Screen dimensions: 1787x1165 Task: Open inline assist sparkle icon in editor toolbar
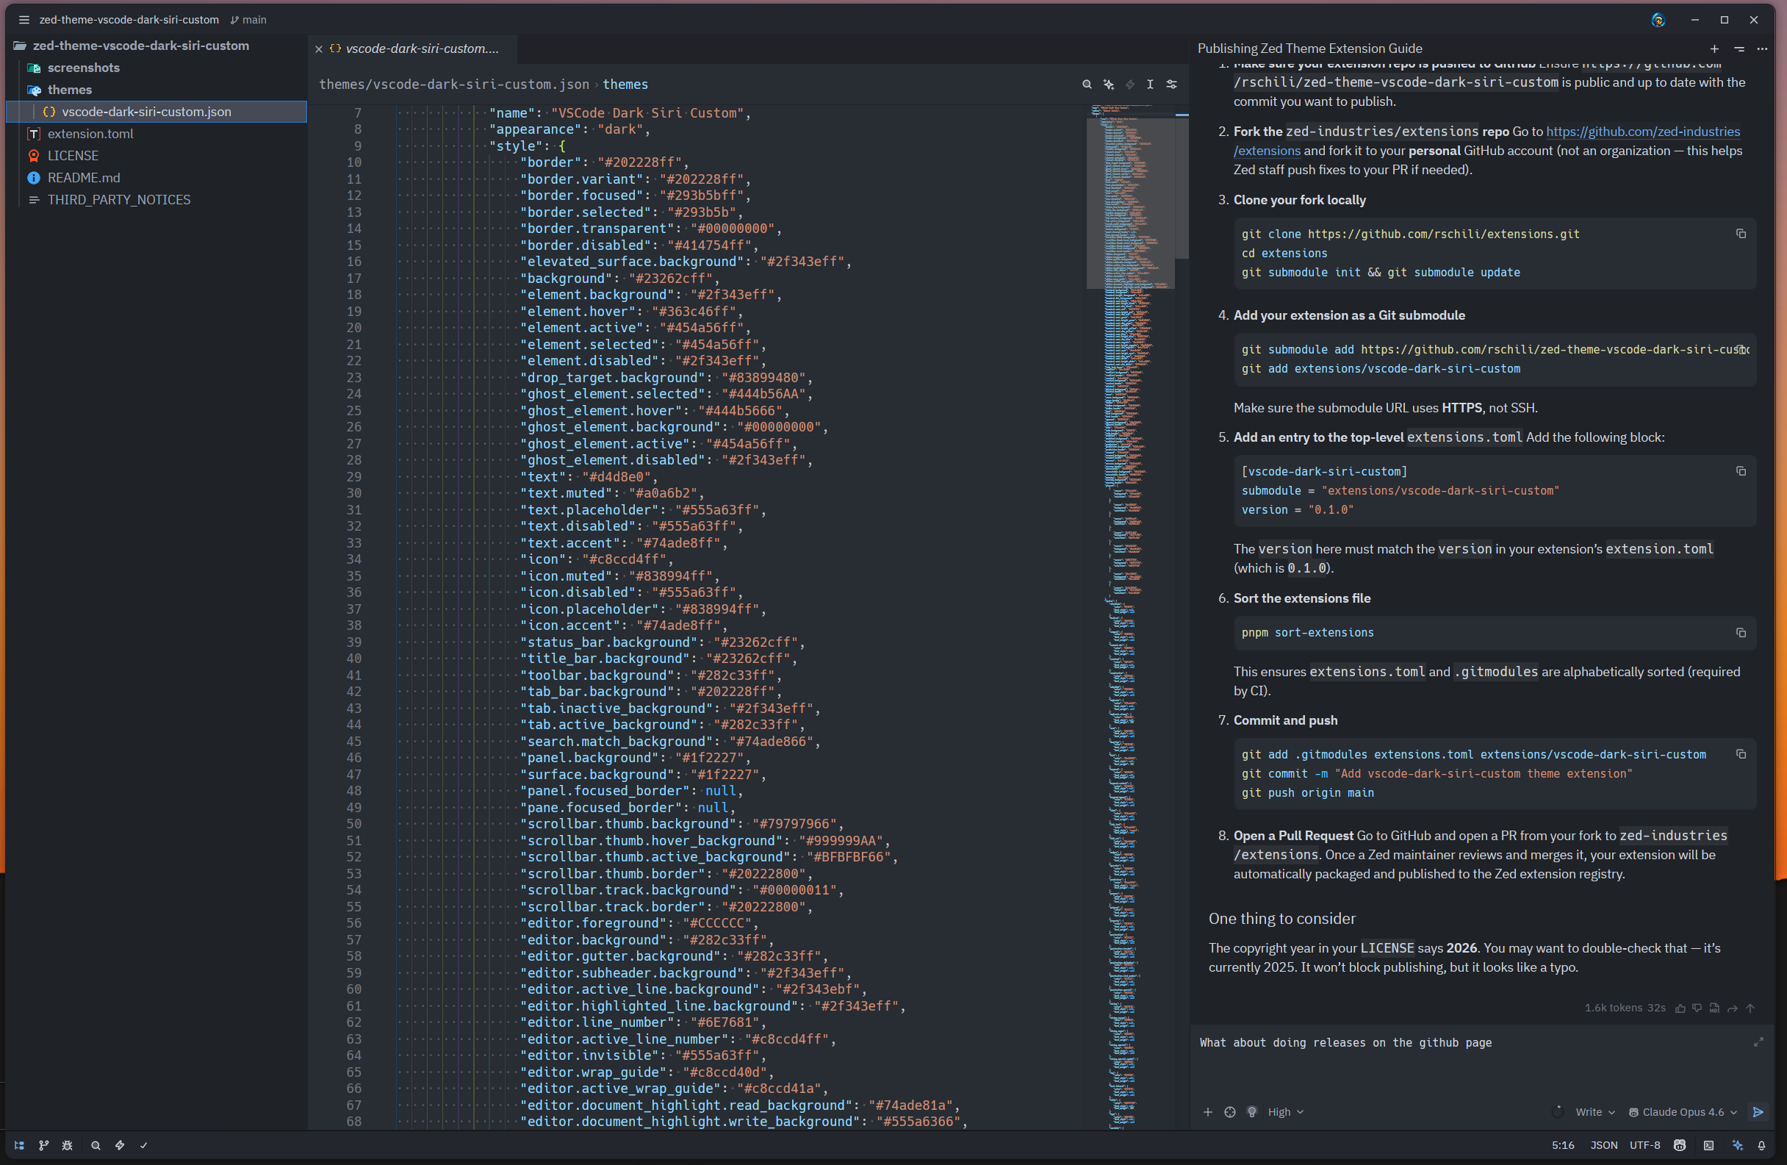tap(1108, 84)
